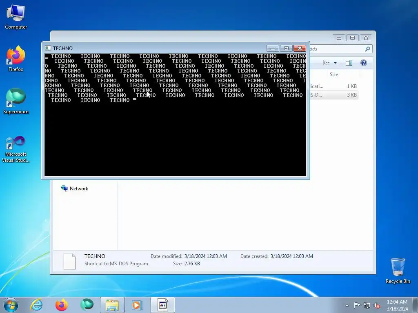Open Supermium from the taskbar
The height and width of the screenshot is (313, 418).
tap(87, 305)
